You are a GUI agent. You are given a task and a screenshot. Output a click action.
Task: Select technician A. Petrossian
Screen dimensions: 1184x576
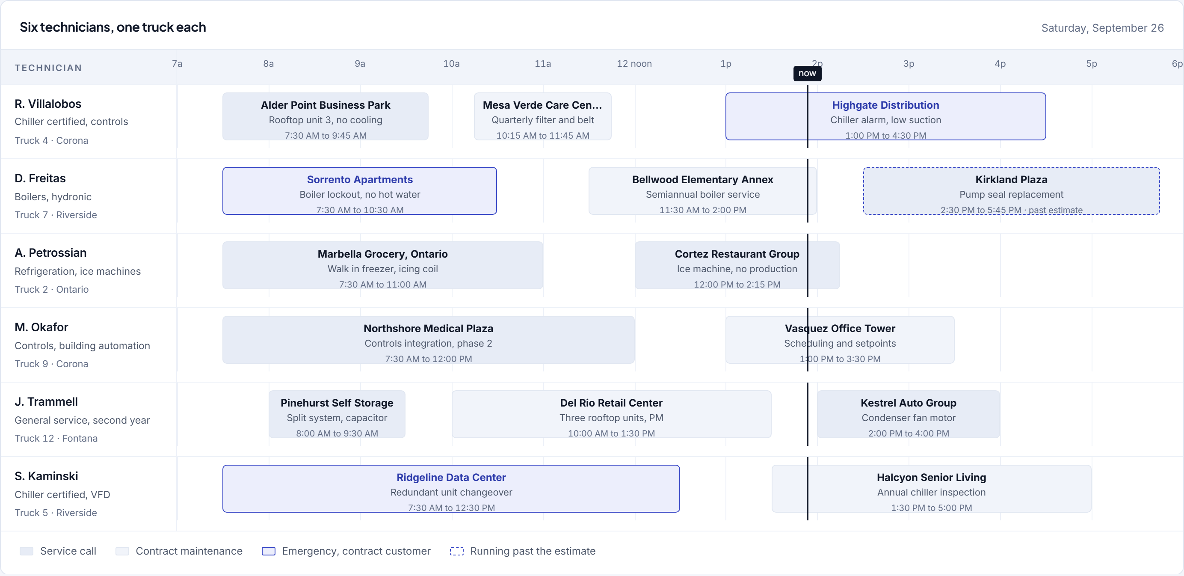pos(50,253)
